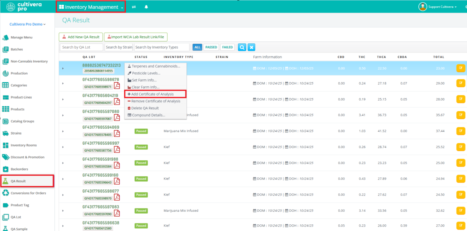Expand row GF43177605591988 details
Viewport: 467px width, 231px height.
(x=63, y=163)
